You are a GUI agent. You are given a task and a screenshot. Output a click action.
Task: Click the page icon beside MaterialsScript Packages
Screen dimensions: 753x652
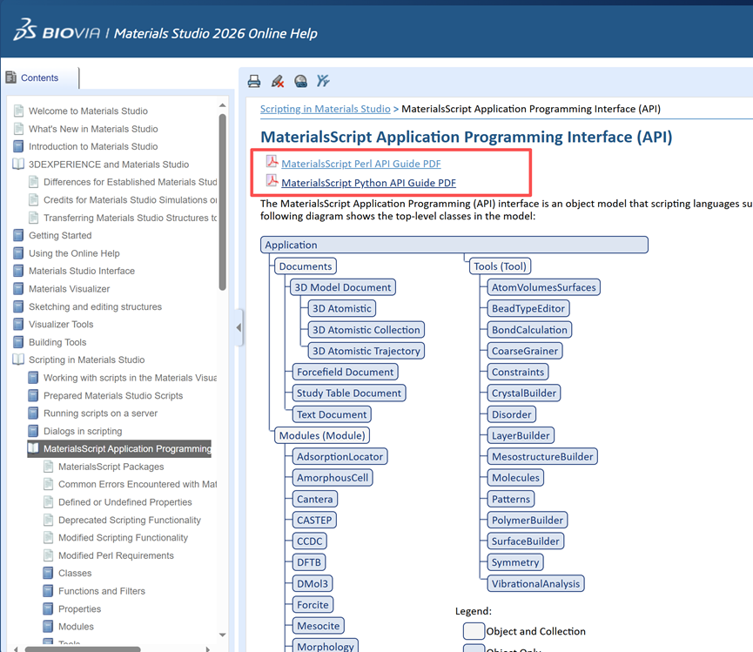coord(48,467)
